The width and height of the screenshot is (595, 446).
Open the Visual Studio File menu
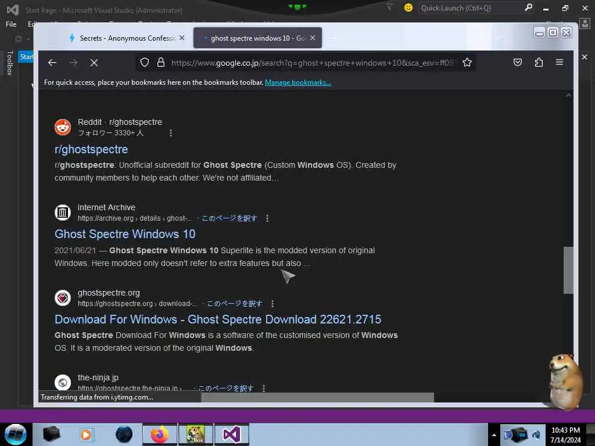11,24
